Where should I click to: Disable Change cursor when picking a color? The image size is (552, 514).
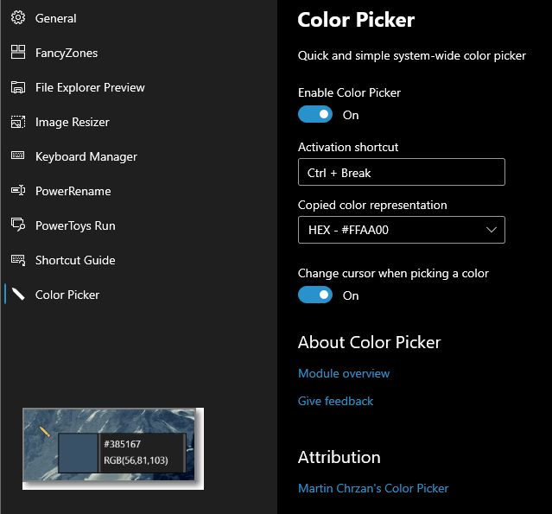(x=315, y=295)
